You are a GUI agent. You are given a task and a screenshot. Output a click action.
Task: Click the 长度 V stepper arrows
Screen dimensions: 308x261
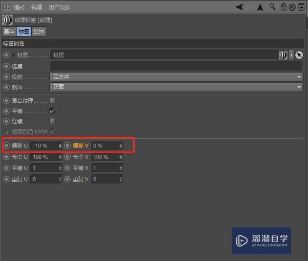[121, 157]
